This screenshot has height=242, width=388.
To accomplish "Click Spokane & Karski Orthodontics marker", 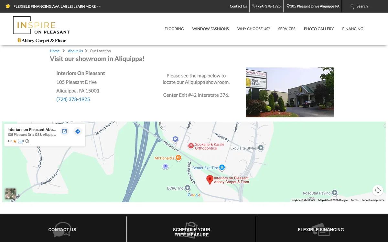I will [x=191, y=146].
